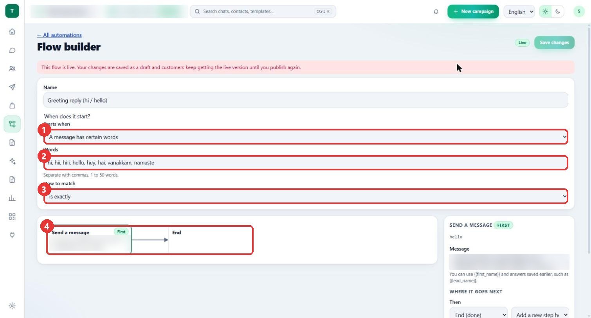This screenshot has width=591, height=318.
Task: Switch to dark theme moon toggle
Action: tap(558, 11)
